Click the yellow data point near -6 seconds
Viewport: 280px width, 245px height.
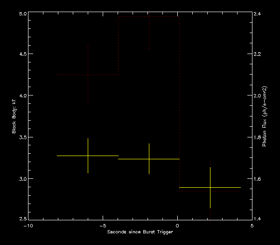point(88,156)
